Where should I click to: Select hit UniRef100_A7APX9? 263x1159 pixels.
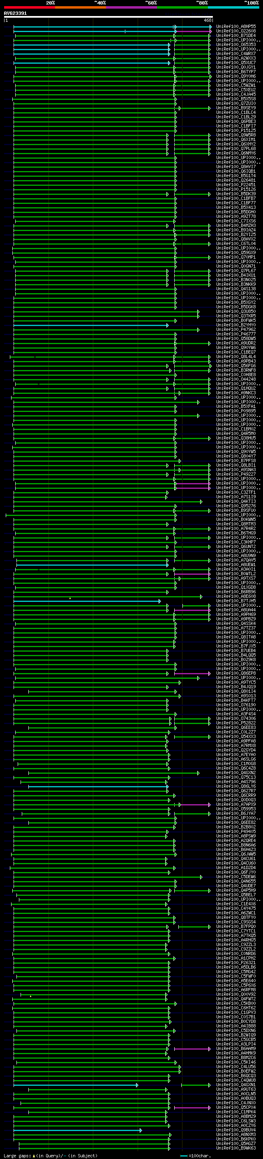[x=236, y=805]
